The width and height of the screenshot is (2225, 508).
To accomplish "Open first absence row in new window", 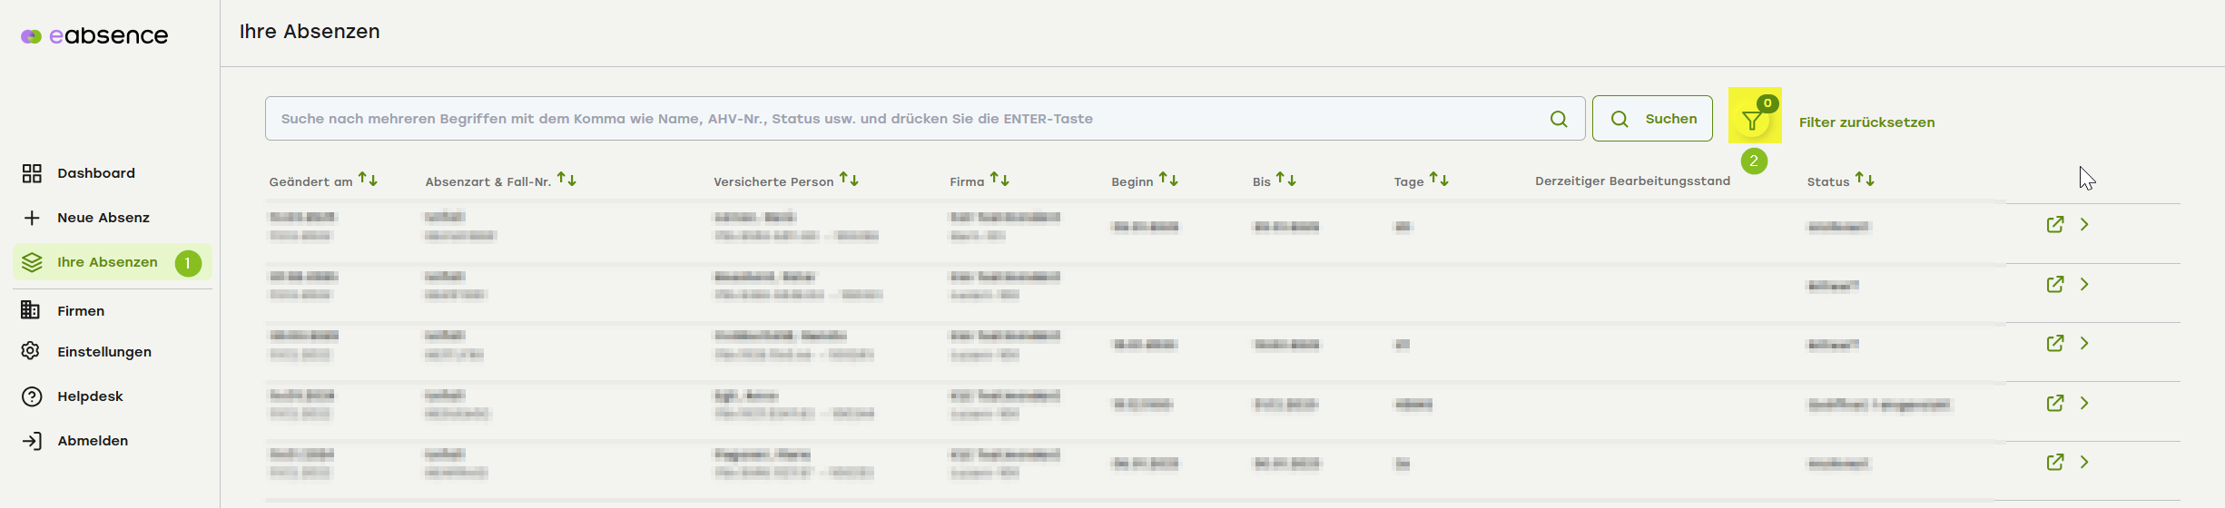I will [x=2055, y=225].
